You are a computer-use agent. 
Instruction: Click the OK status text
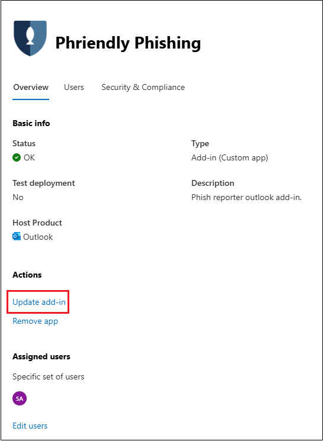tap(29, 157)
